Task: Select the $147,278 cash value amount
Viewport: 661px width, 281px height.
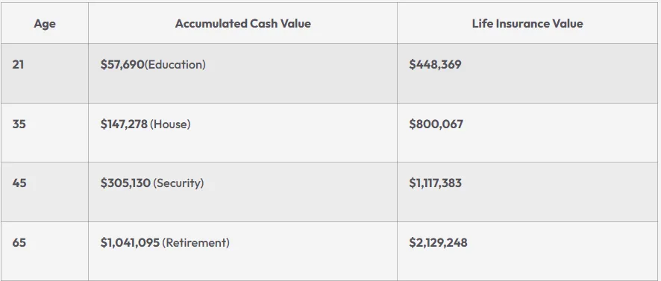Action: coord(124,124)
